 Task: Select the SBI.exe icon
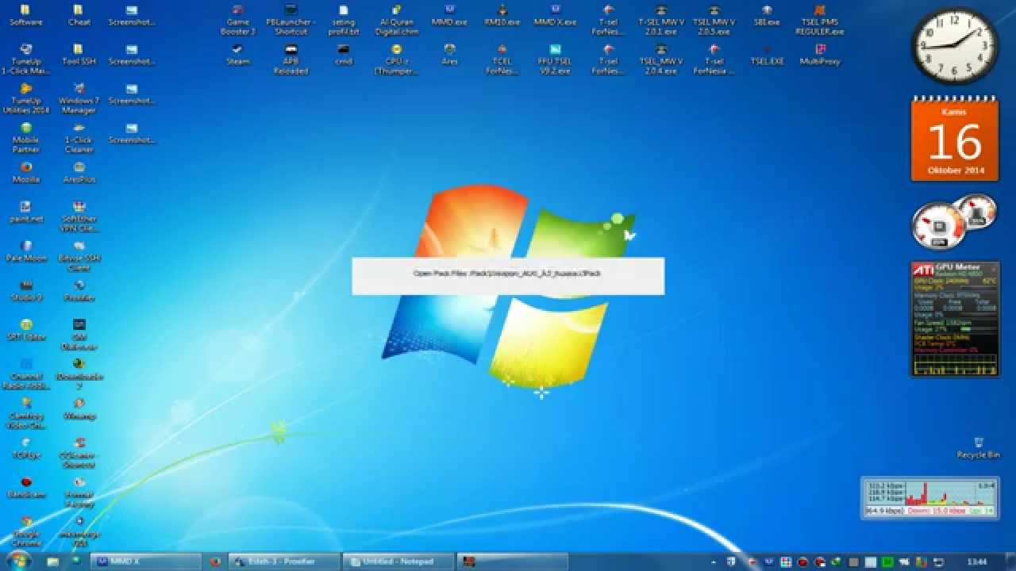click(x=766, y=15)
